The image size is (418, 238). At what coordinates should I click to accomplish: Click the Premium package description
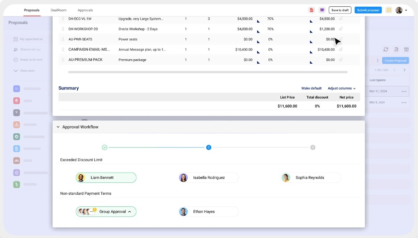[x=132, y=60]
